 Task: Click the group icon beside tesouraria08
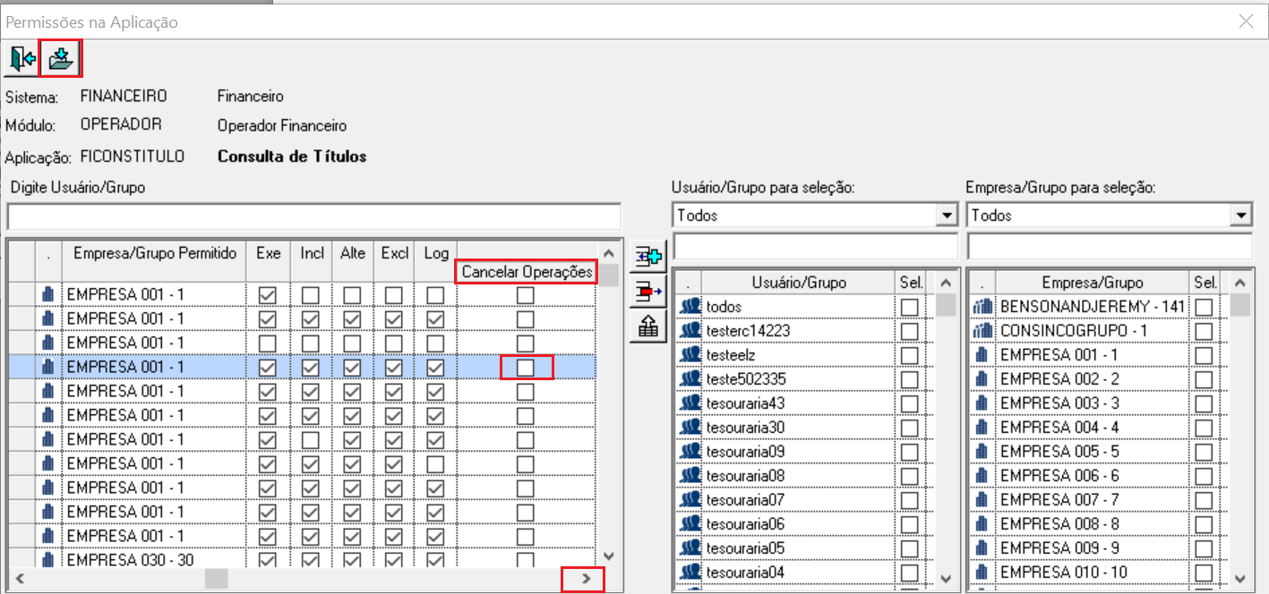[x=690, y=476]
